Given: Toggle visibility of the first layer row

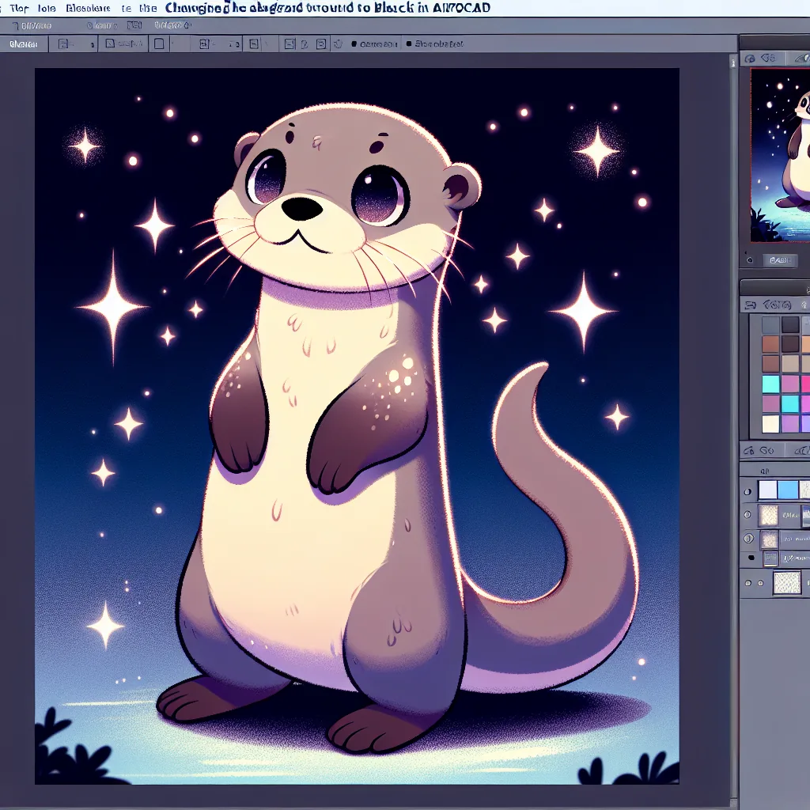Looking at the screenshot, I should pyautogui.click(x=748, y=491).
